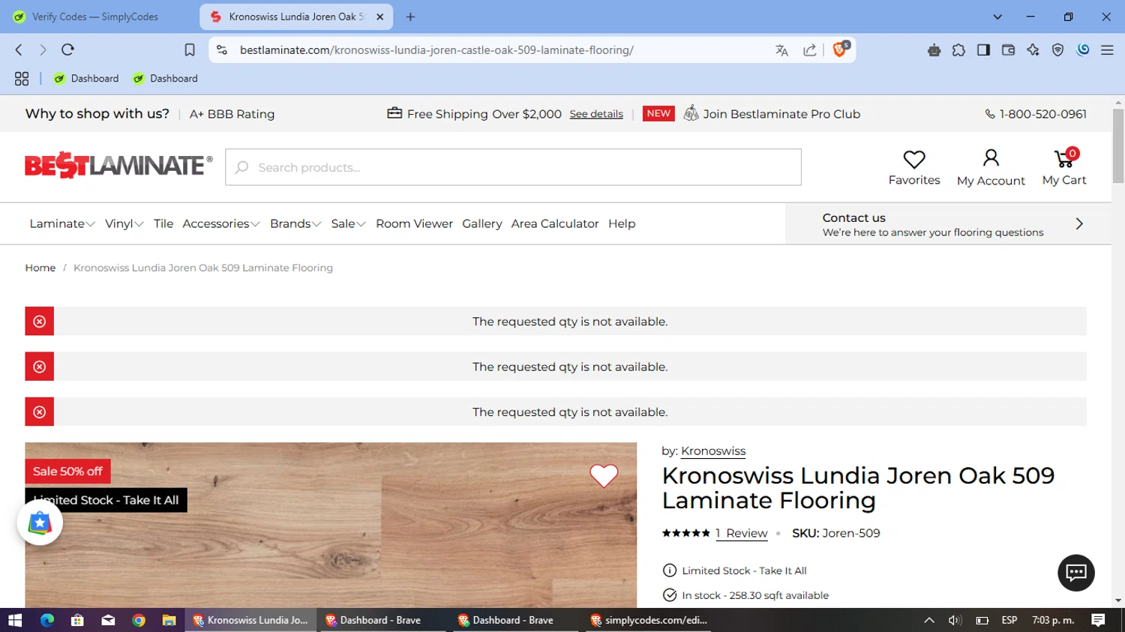Click the Bestlaminate logo
This screenshot has height=632, width=1125.
pos(118,166)
